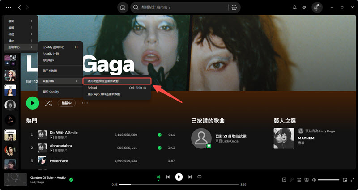Adjust the volume slider
The image size is (358, 190).
point(328,180)
